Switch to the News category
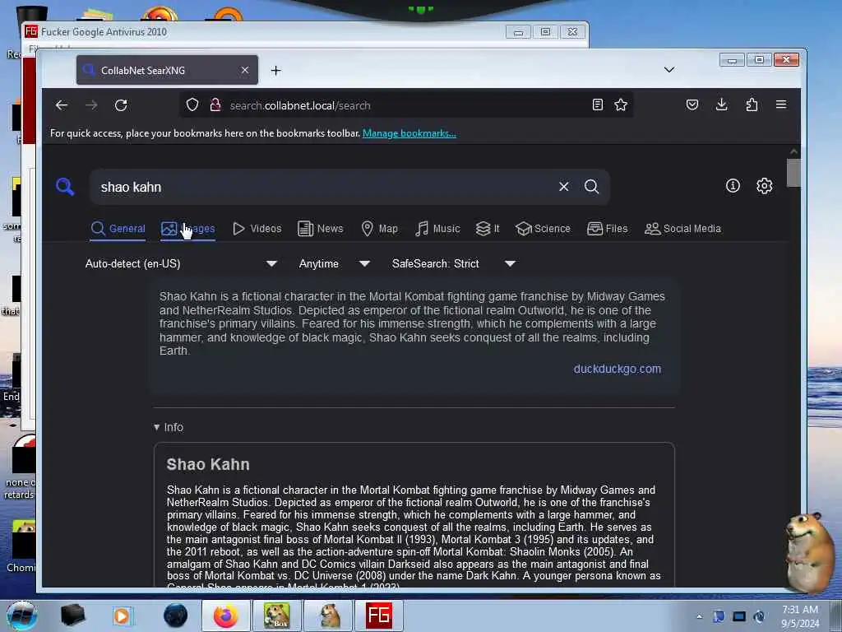Screen dimensions: 842x632 [320, 229]
